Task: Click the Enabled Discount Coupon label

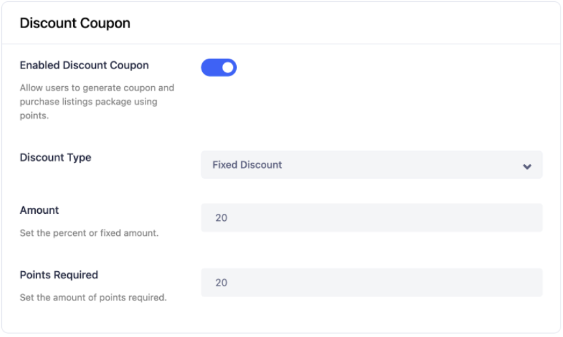Action: (x=84, y=65)
